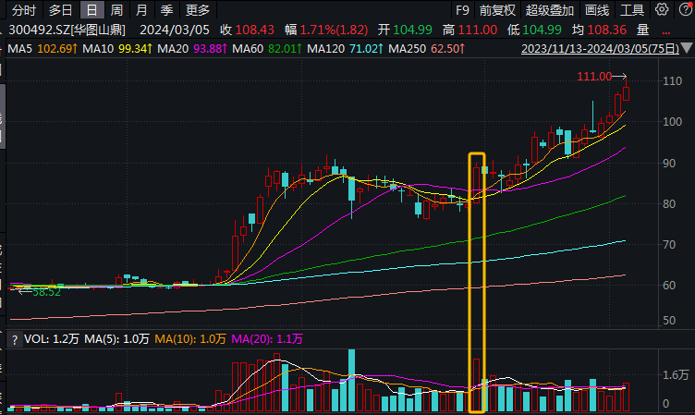
Task: Click the F9 button
Action: click(x=462, y=10)
